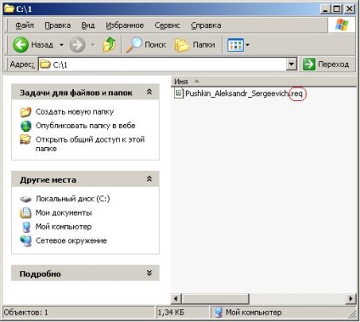360x322 pixels.
Task: Click Опубликовать папку в вебе link
Action: (x=85, y=126)
